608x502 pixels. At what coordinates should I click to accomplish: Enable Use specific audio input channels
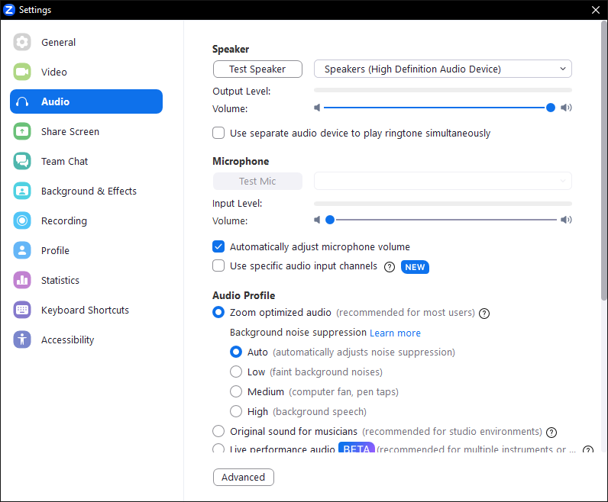click(218, 265)
